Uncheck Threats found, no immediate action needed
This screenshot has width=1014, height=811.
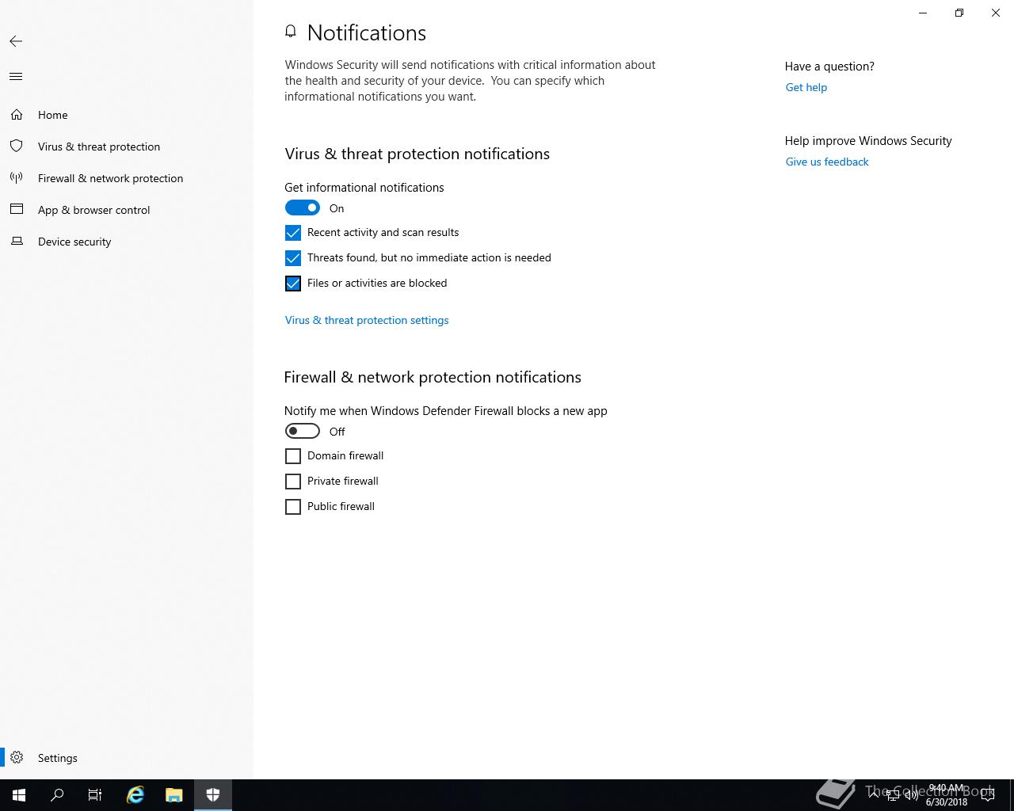click(x=293, y=258)
